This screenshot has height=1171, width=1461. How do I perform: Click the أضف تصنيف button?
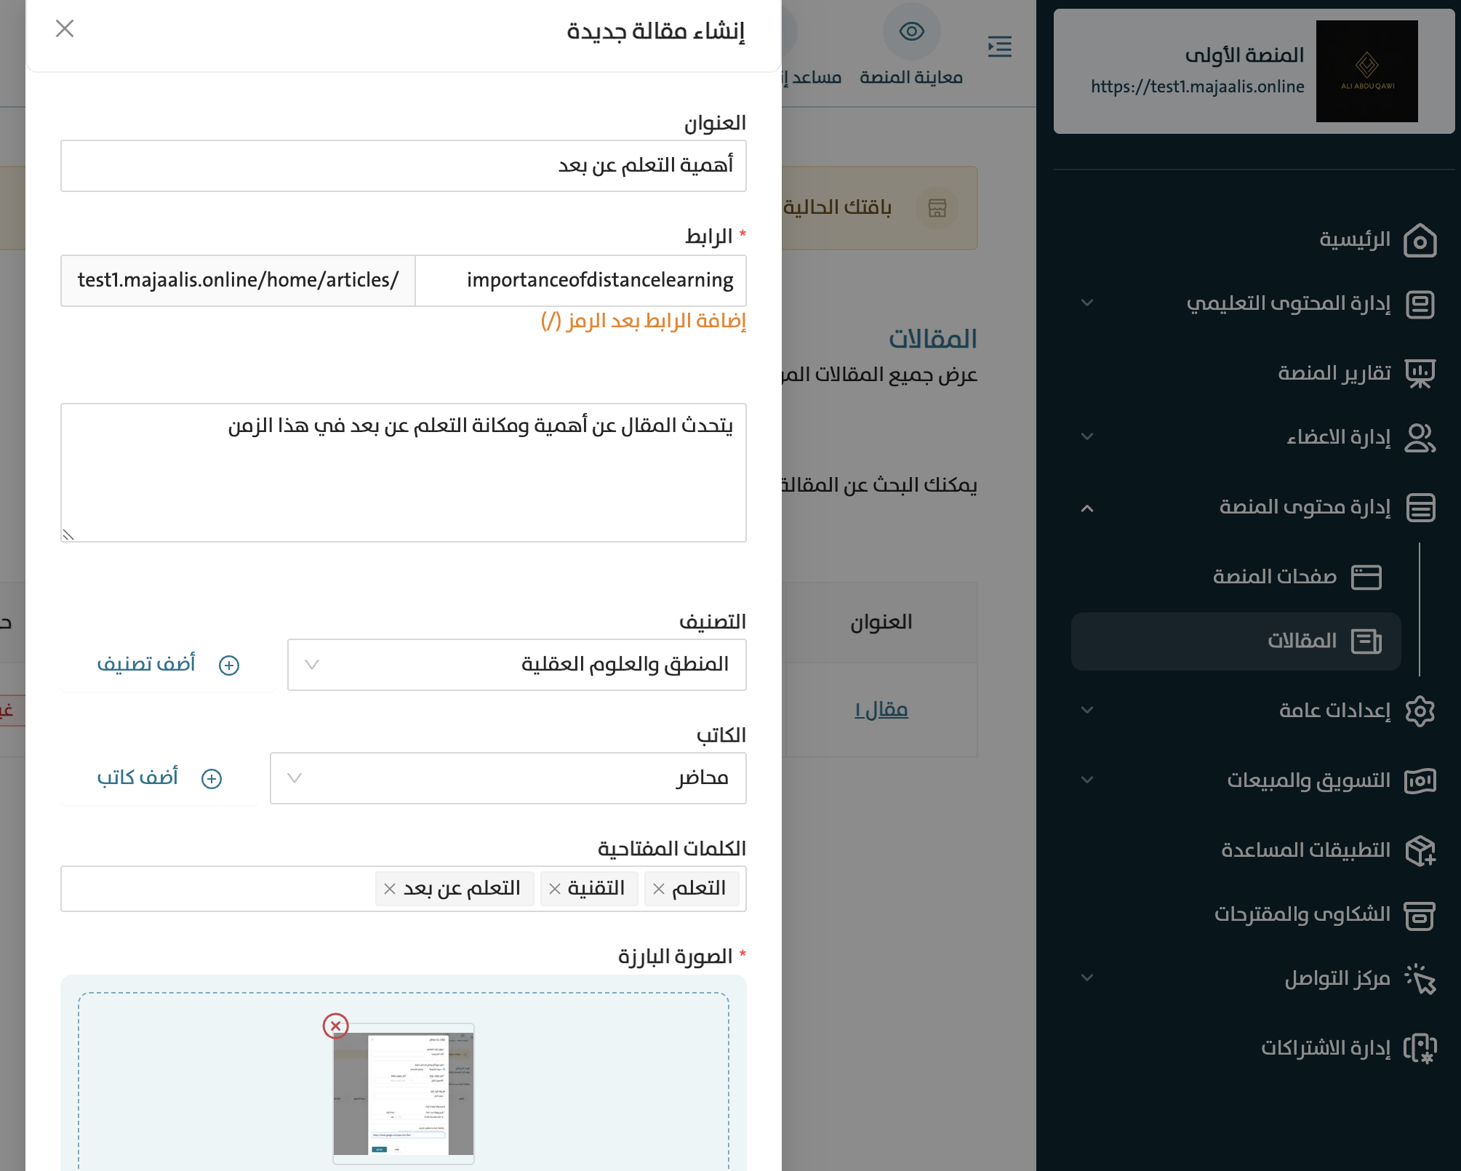point(167,665)
